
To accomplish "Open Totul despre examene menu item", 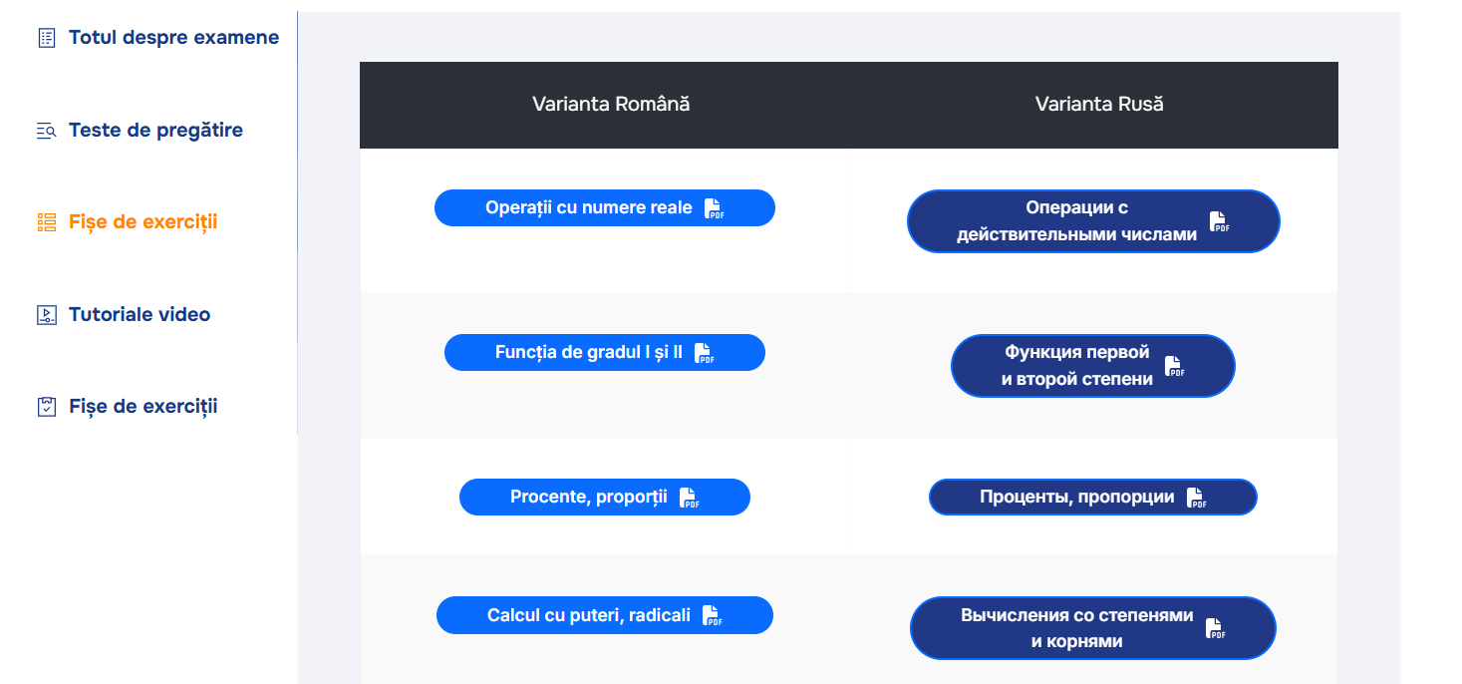I will [173, 38].
